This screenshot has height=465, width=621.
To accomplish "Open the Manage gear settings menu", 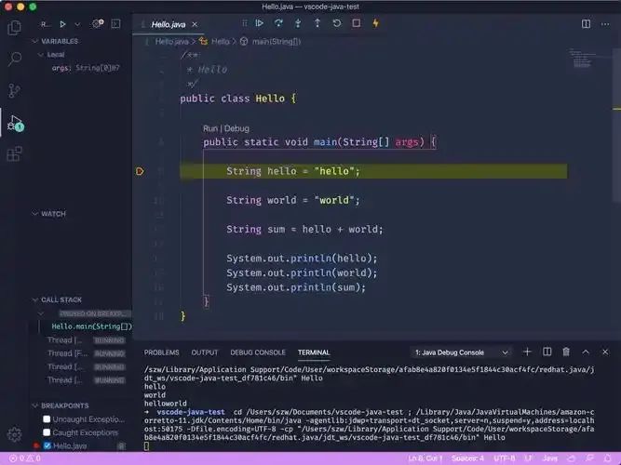I will tap(14, 434).
